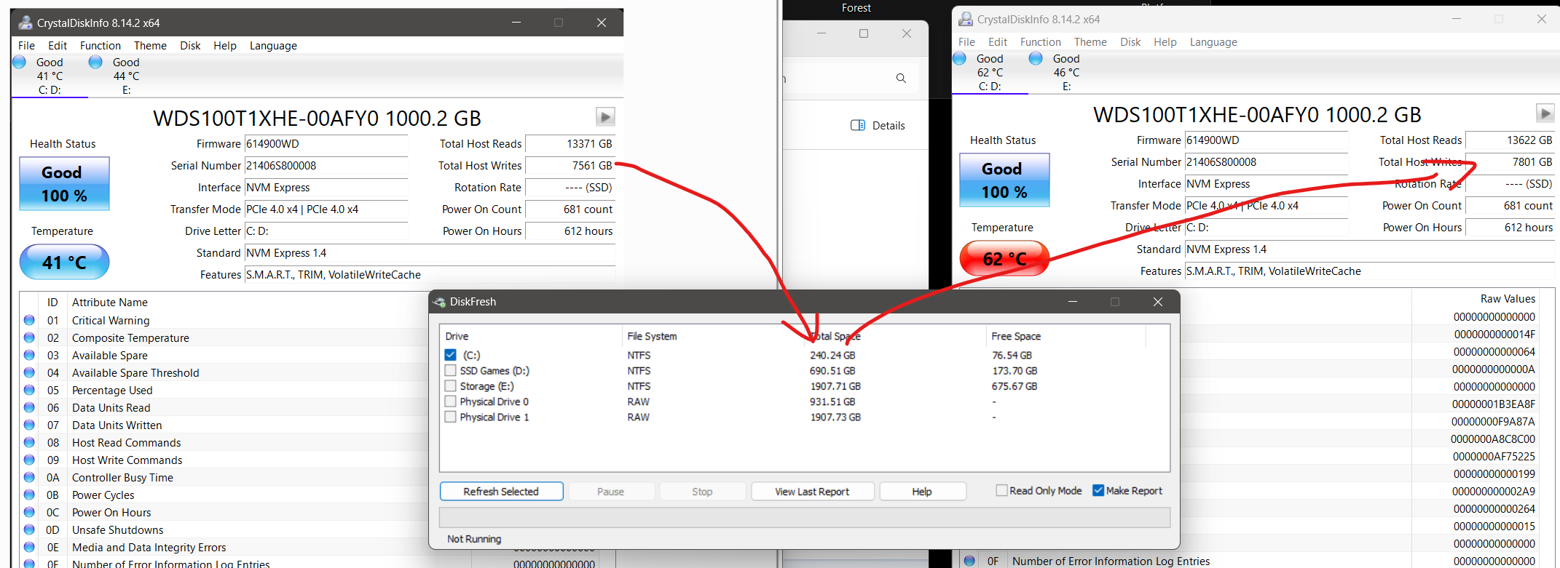Image resolution: width=1560 pixels, height=568 pixels.
Task: Click the View Last Report button
Action: (x=812, y=492)
